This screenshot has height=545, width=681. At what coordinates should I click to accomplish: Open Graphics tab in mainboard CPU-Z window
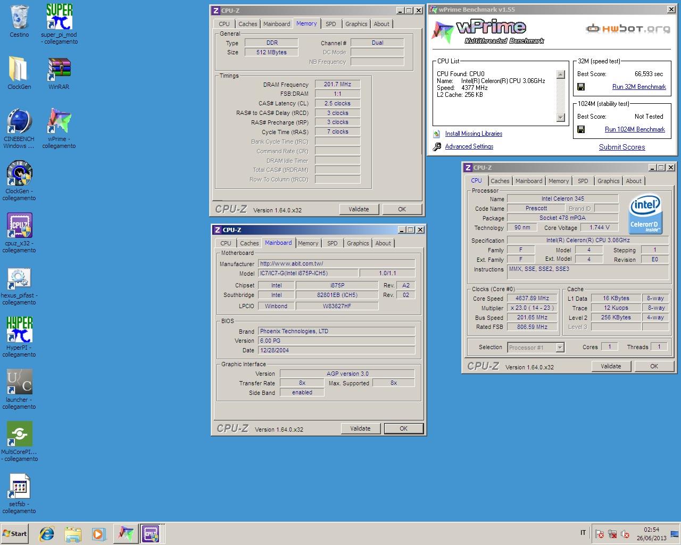click(358, 243)
